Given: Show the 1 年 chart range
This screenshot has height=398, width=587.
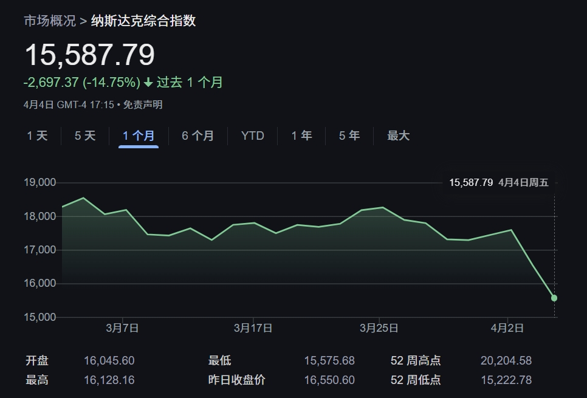Looking at the screenshot, I should pyautogui.click(x=302, y=136).
